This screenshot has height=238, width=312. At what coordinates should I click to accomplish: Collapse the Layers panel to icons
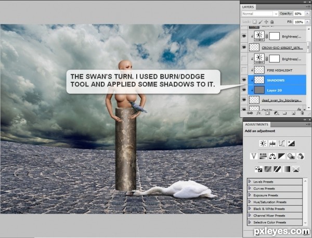coord(305,2)
